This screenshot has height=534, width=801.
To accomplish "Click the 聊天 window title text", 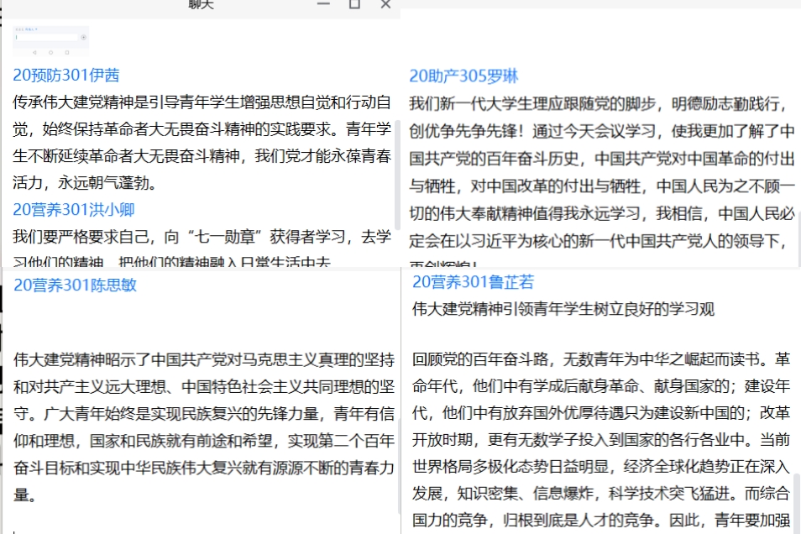I will tap(201, 4).
